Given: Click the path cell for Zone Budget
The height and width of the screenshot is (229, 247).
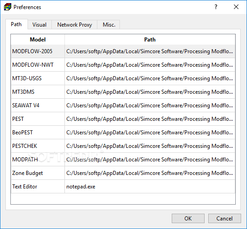Looking at the screenshot, I should point(150,173).
